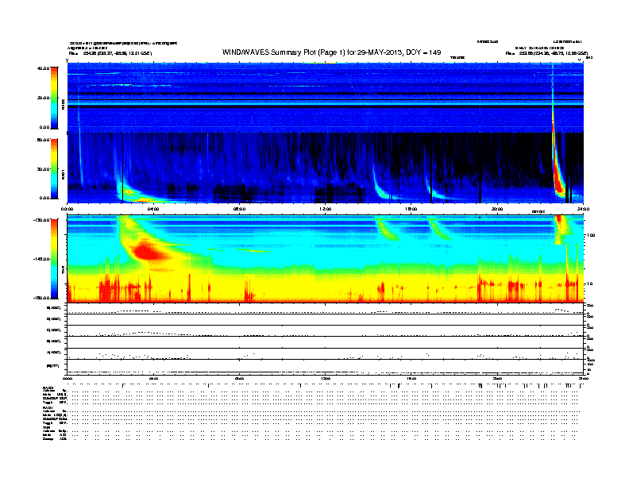Image resolution: width=629 pixels, height=486 pixels.
Task: Click the 100 label on TNR right axis
Action: pyautogui.click(x=591, y=235)
